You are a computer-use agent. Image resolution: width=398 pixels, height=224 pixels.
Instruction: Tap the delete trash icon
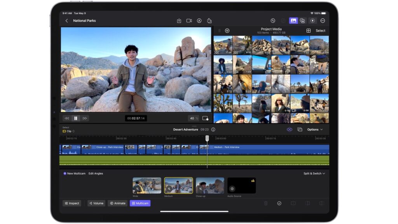coord(266,203)
